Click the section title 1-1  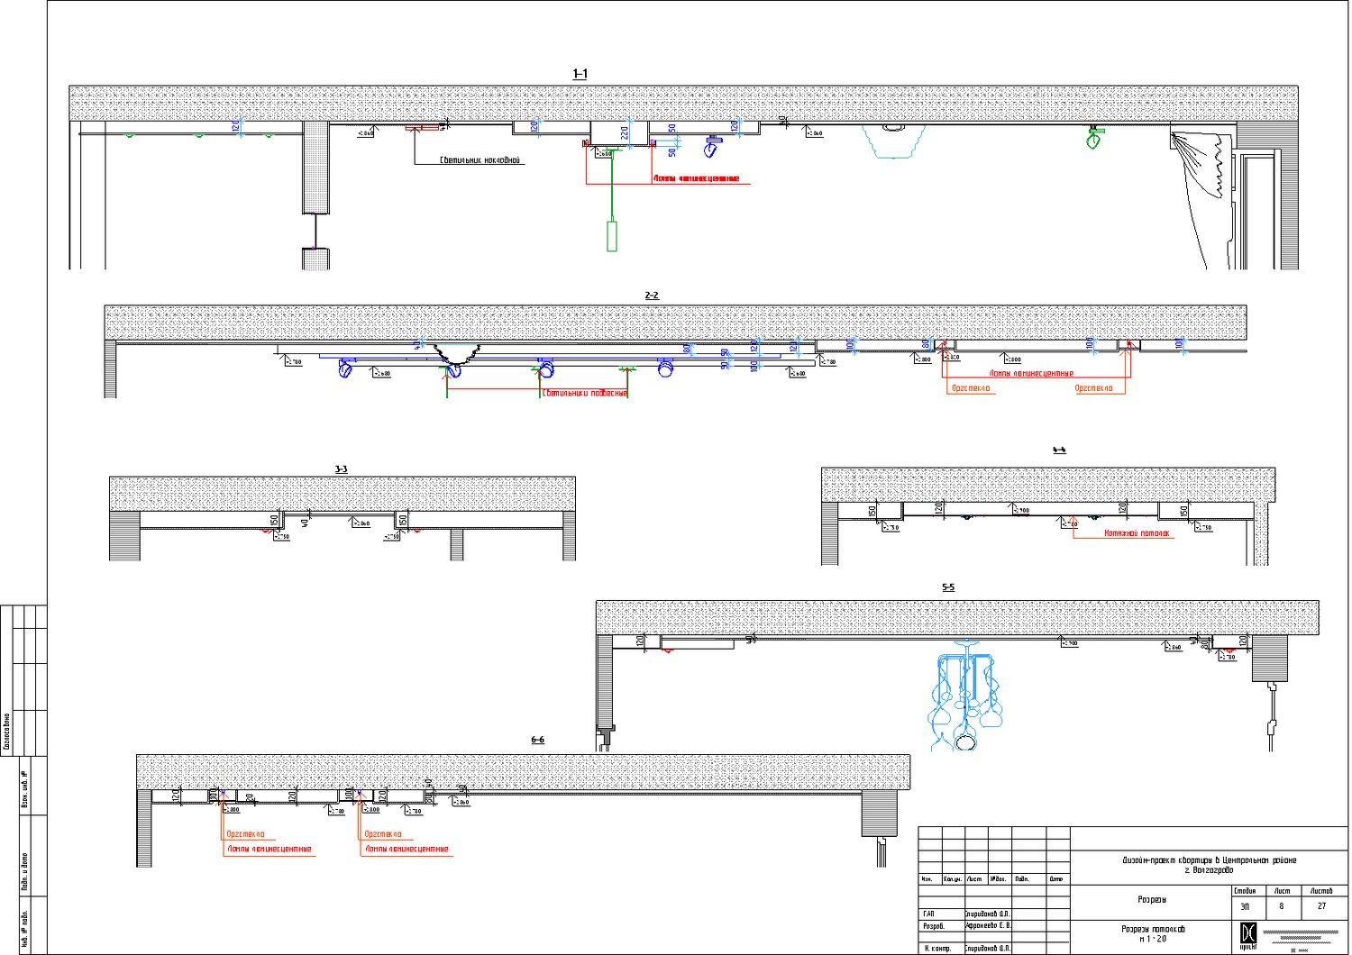click(x=580, y=74)
